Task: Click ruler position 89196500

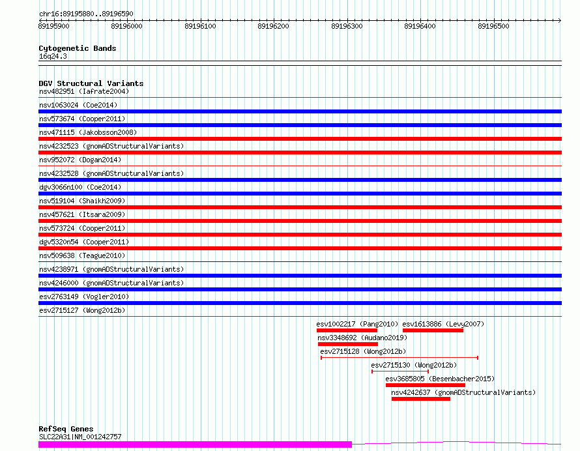Action: 493,26
